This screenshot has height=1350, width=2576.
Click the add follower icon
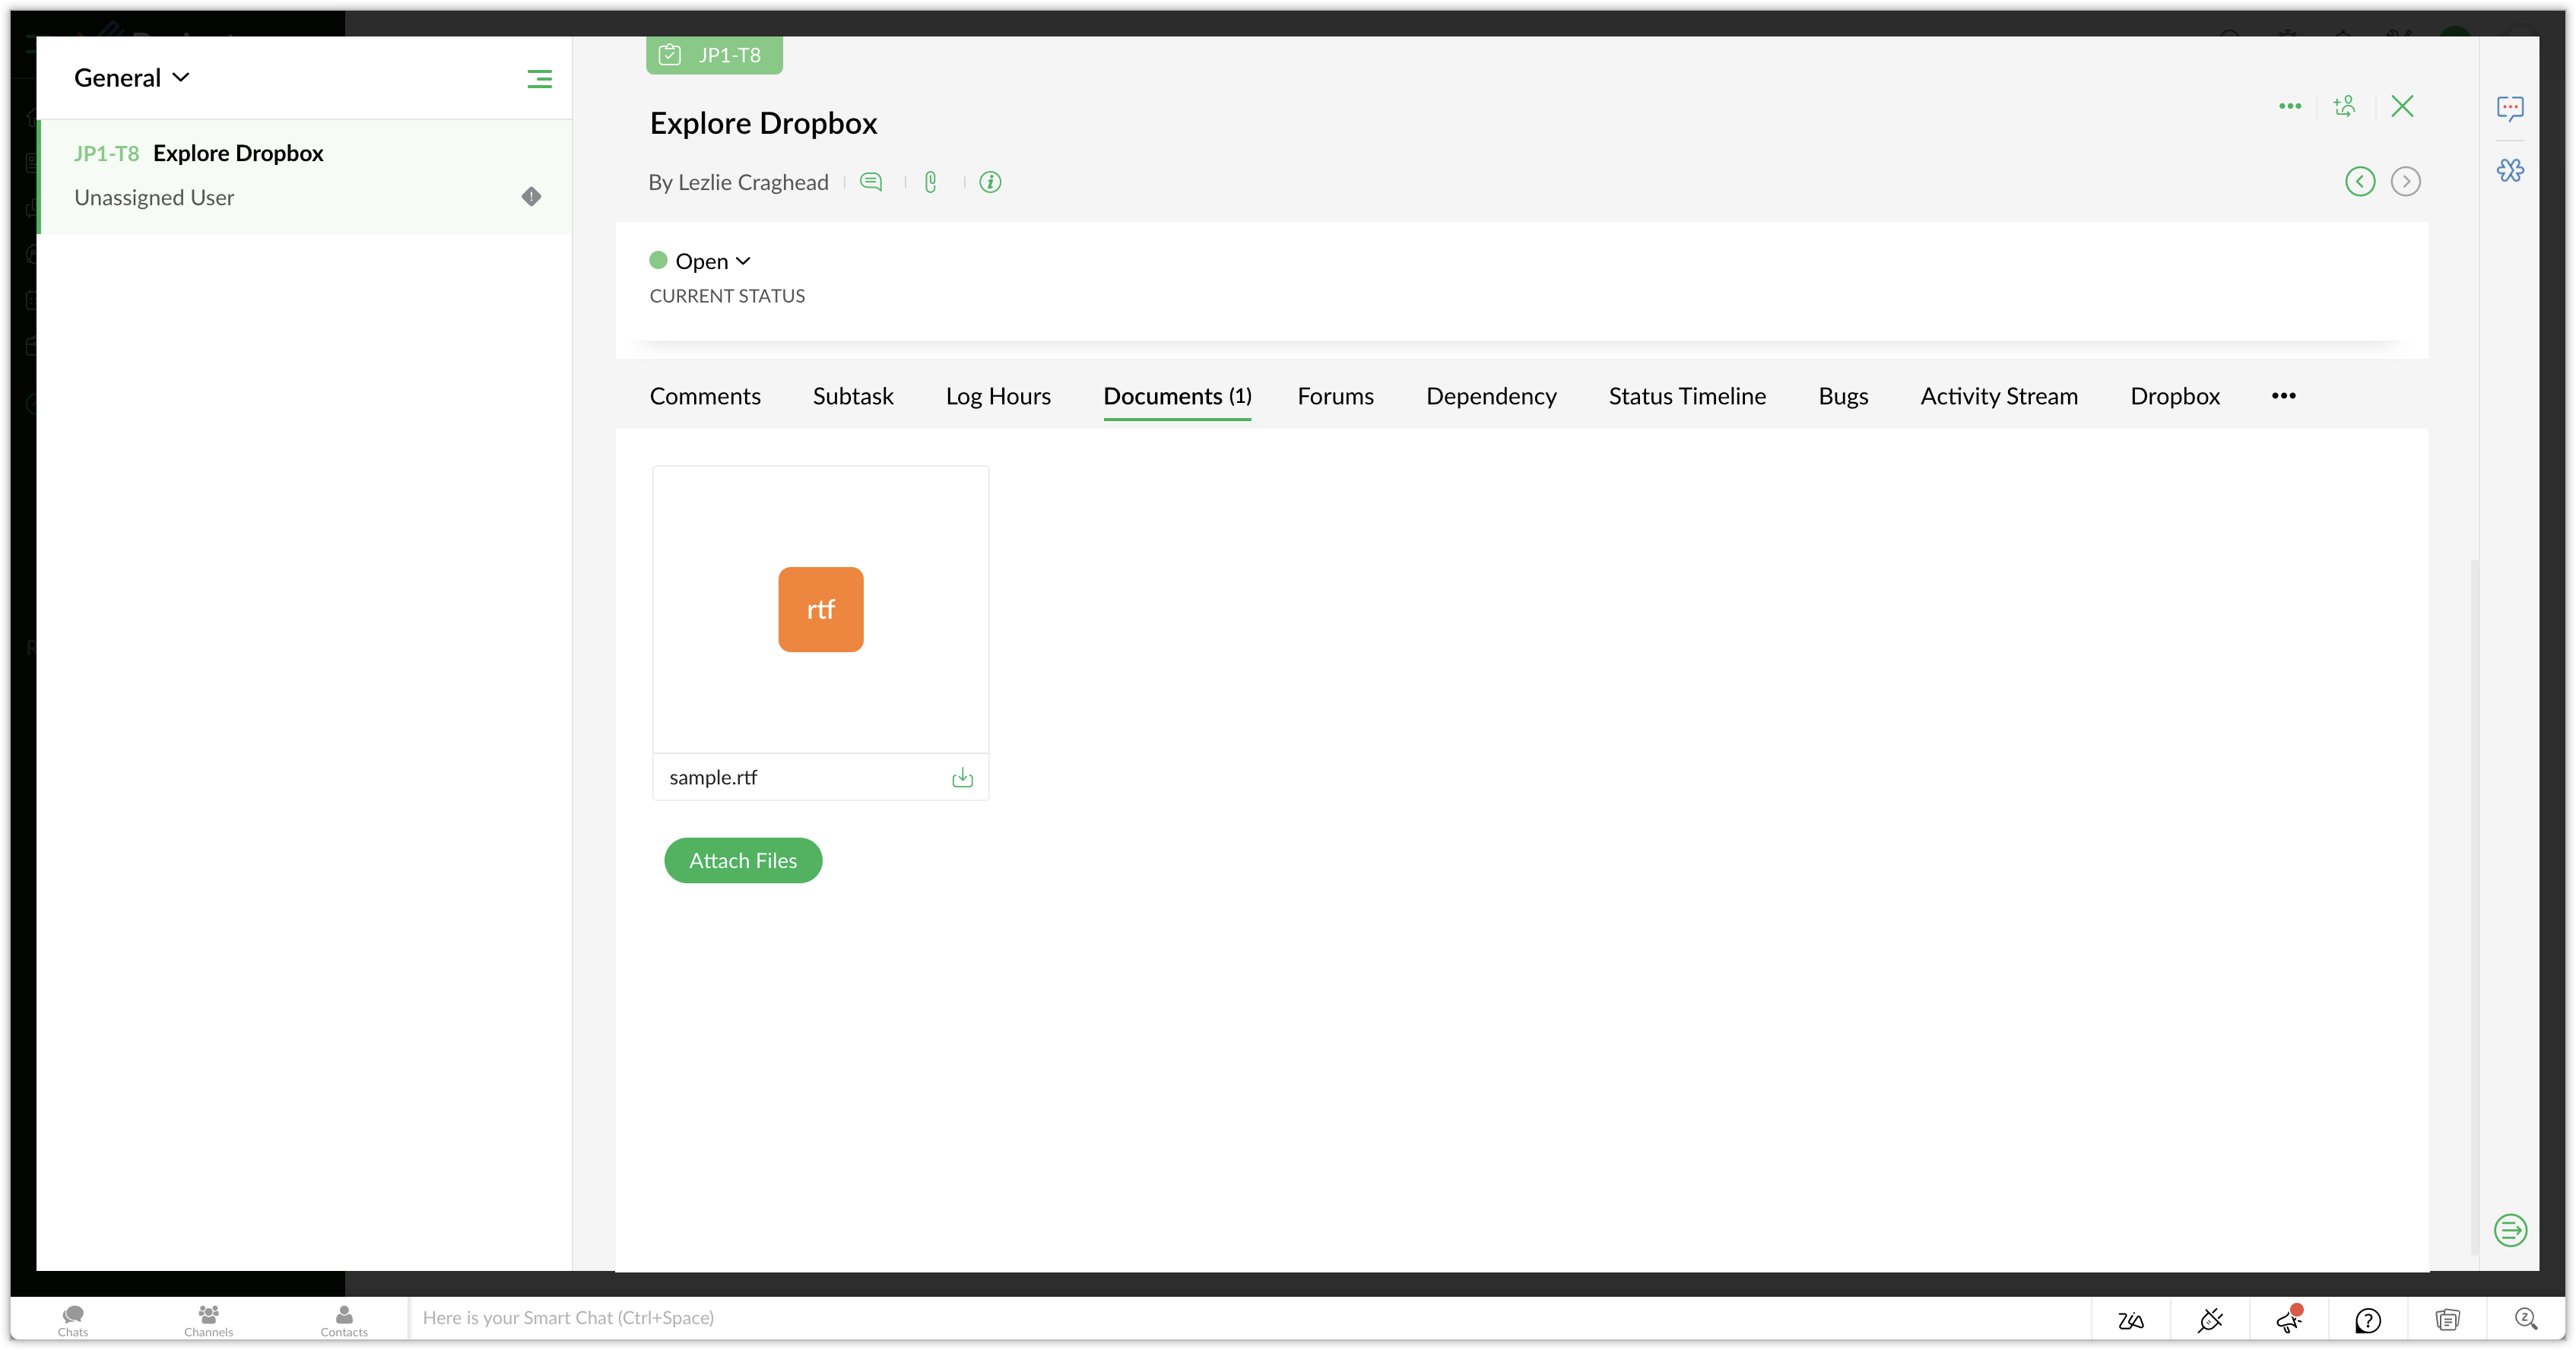click(2344, 106)
